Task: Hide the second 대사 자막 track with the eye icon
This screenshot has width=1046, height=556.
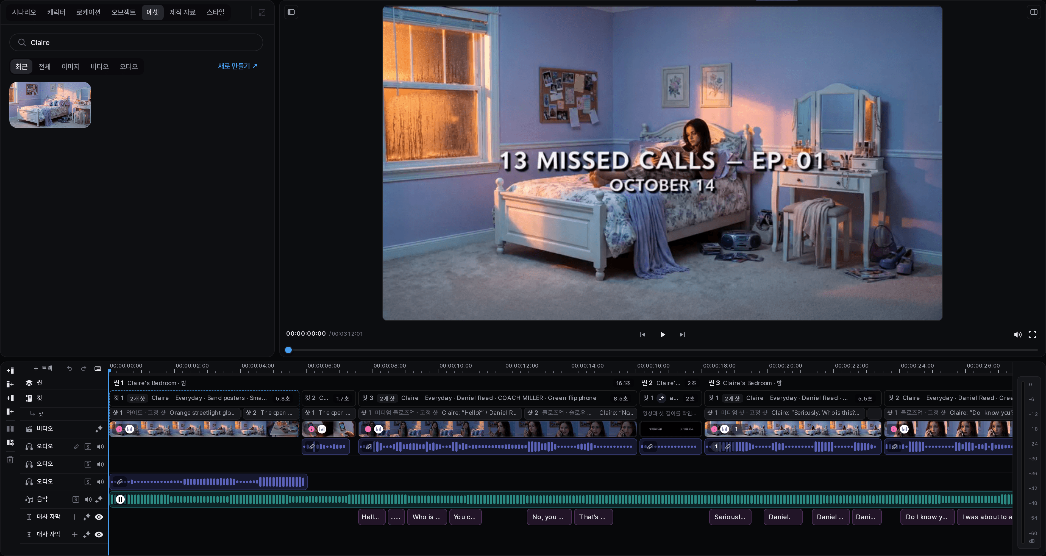Action: [x=99, y=535]
